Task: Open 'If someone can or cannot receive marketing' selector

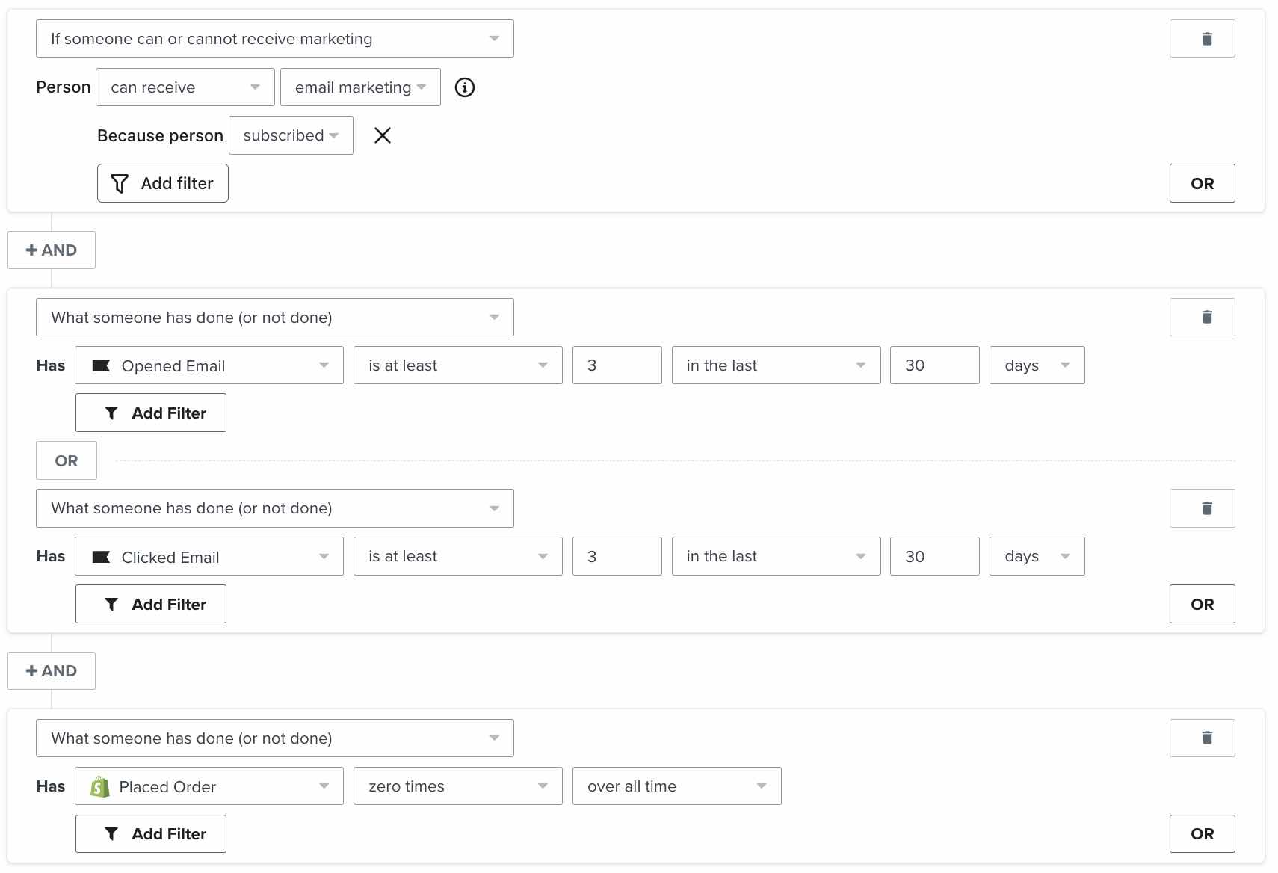Action: (x=274, y=39)
